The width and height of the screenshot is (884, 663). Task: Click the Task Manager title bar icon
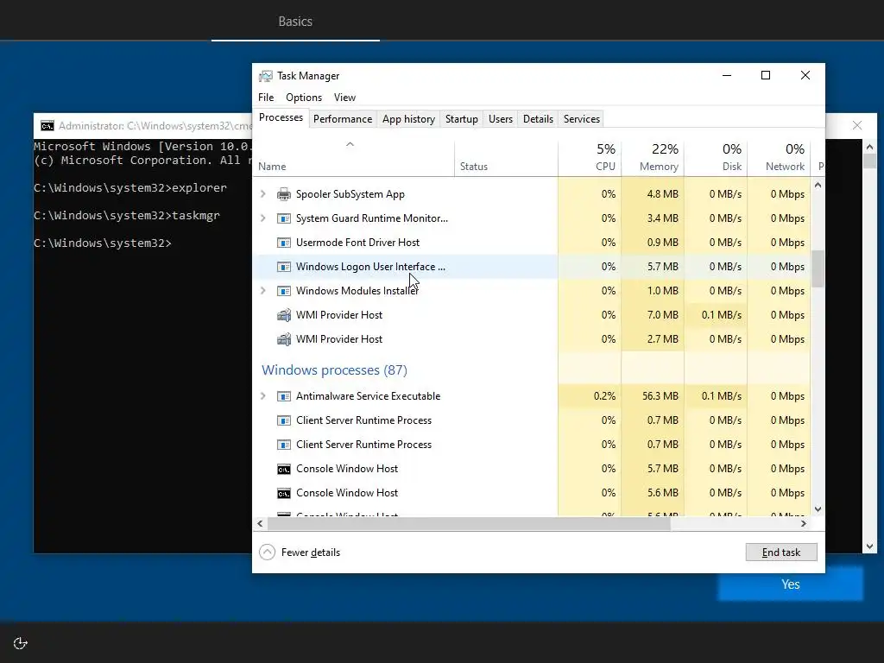(266, 76)
